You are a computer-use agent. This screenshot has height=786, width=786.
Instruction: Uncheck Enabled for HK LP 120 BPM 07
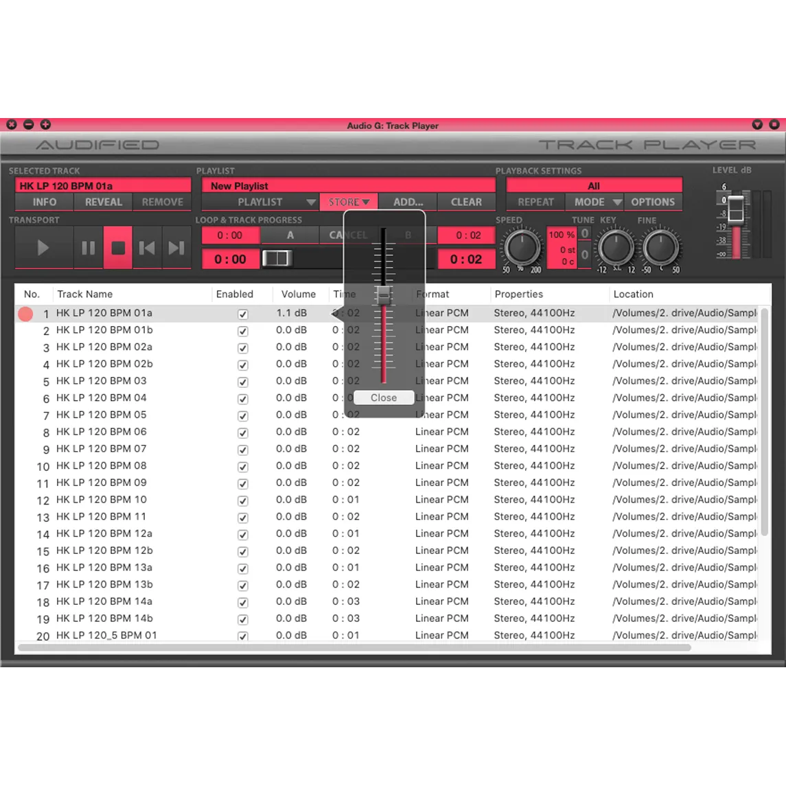(x=243, y=450)
